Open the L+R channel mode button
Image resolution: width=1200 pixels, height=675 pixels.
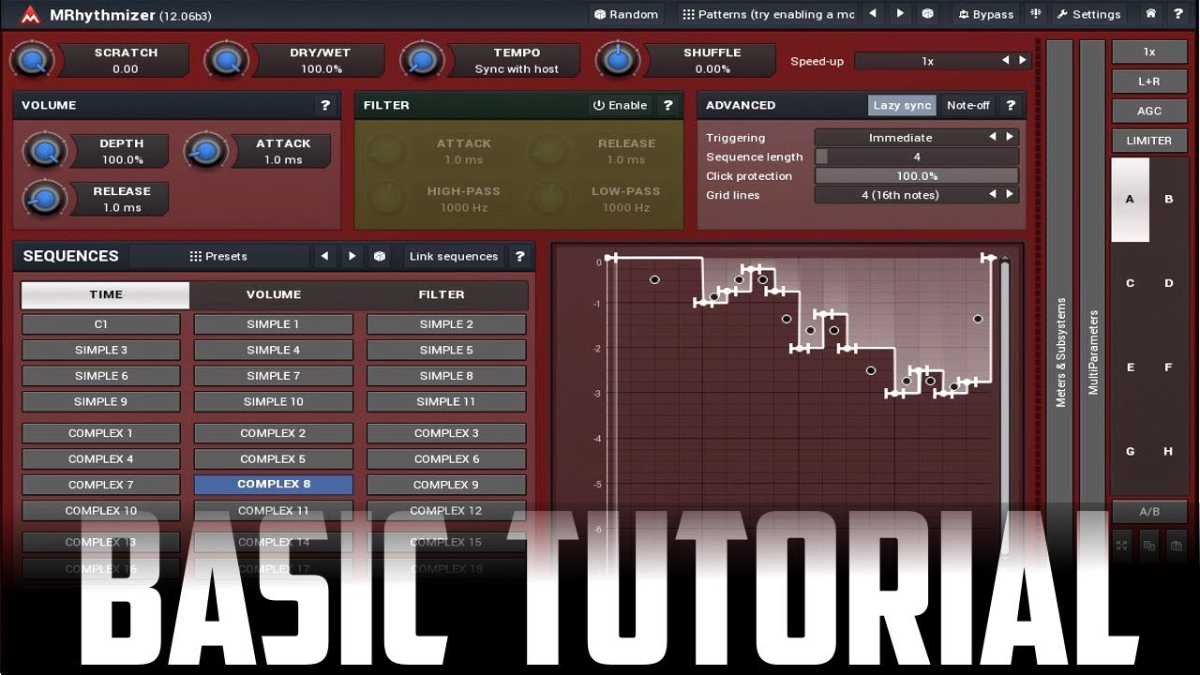pyautogui.click(x=1149, y=82)
